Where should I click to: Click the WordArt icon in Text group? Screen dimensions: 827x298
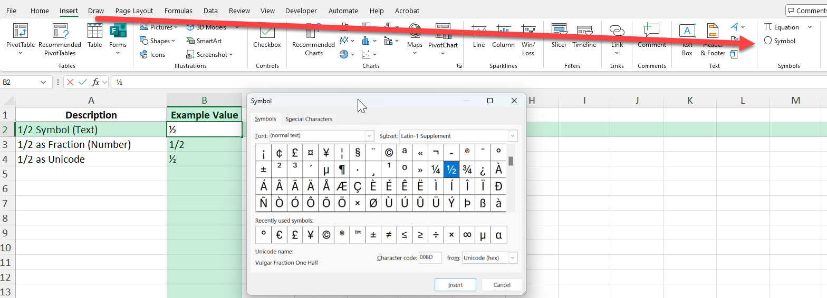(x=735, y=27)
